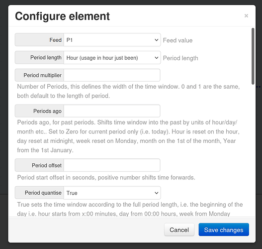Click the Period length hint beside dropdown

point(180,58)
